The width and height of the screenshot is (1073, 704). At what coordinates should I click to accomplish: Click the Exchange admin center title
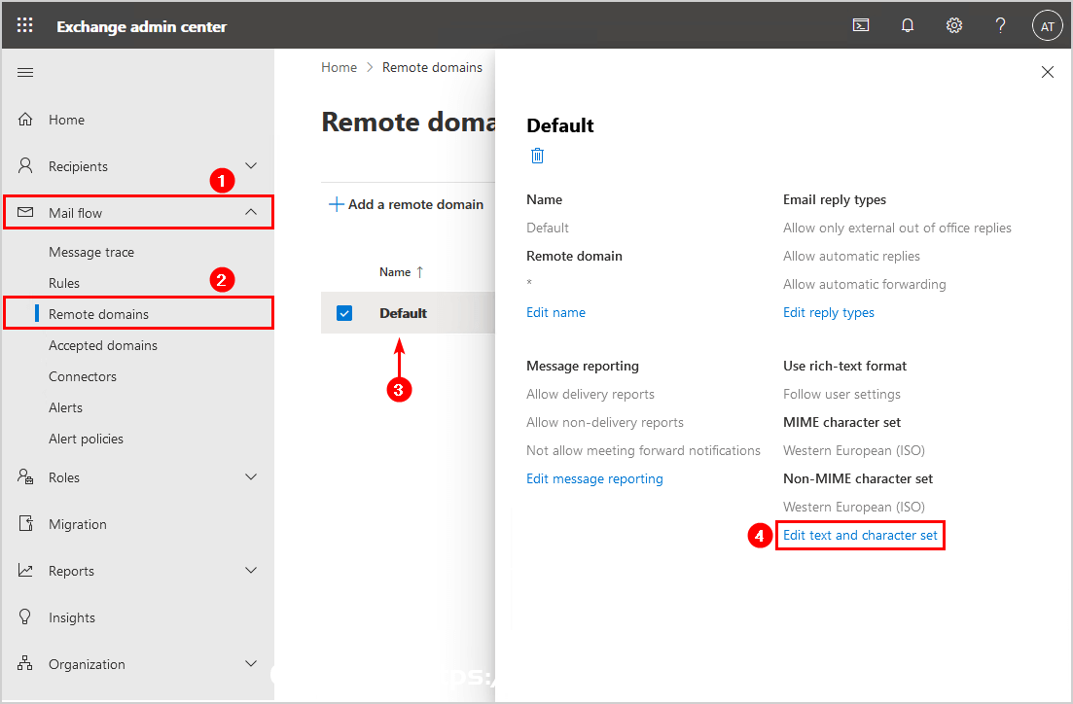[x=142, y=26]
